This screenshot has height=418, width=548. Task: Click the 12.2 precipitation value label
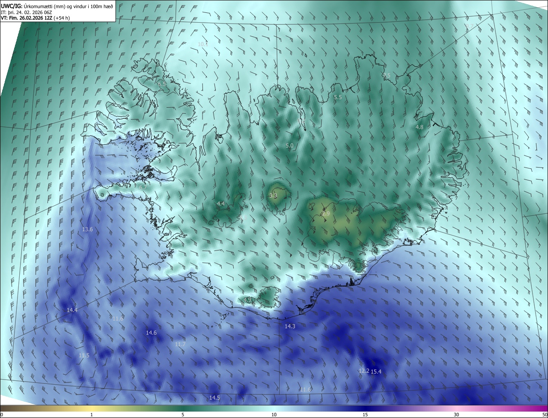pyautogui.click(x=364, y=371)
